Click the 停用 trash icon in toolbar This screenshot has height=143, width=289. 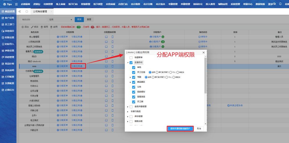coord(42,27)
